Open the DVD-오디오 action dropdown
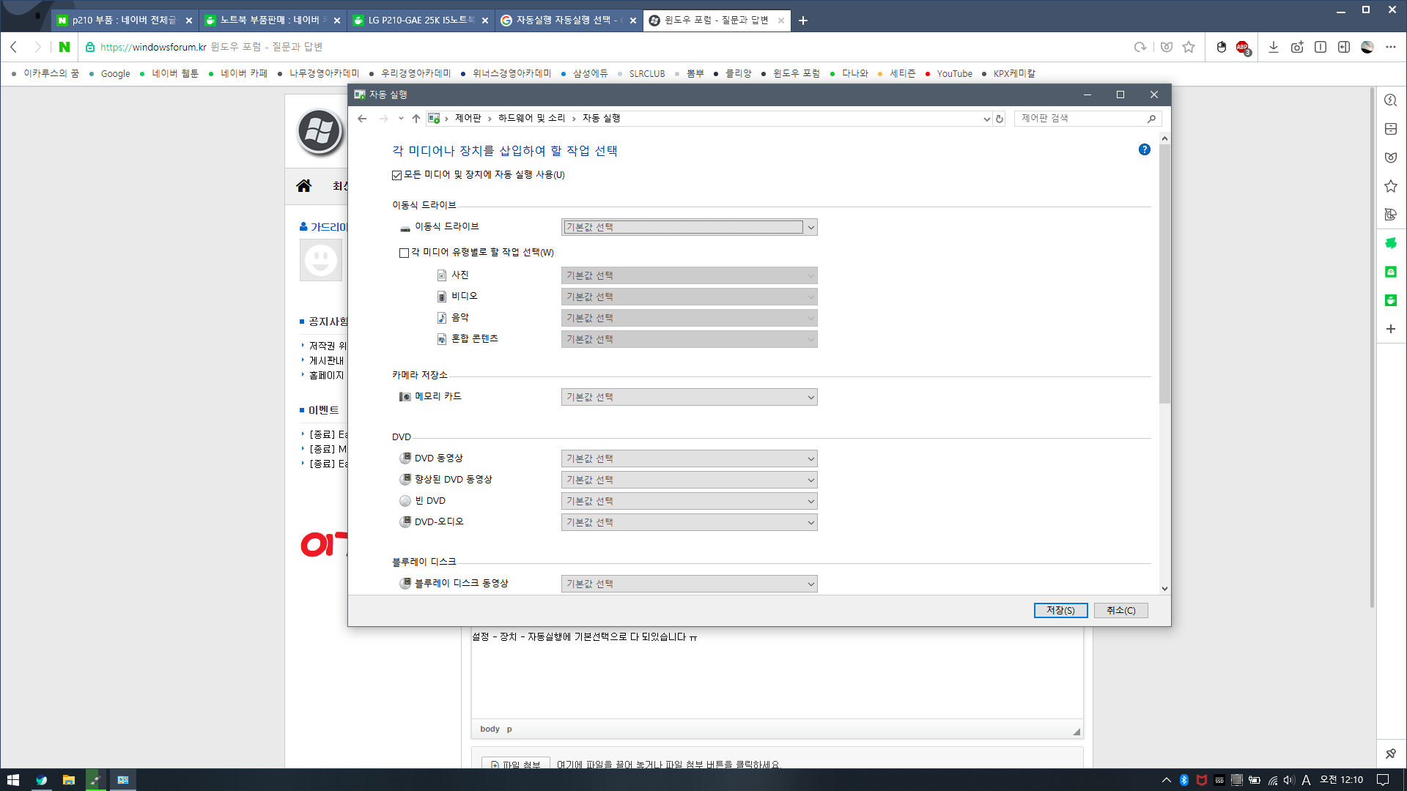The height and width of the screenshot is (791, 1407). [689, 522]
